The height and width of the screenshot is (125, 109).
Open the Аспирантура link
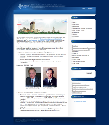coord(76,32)
